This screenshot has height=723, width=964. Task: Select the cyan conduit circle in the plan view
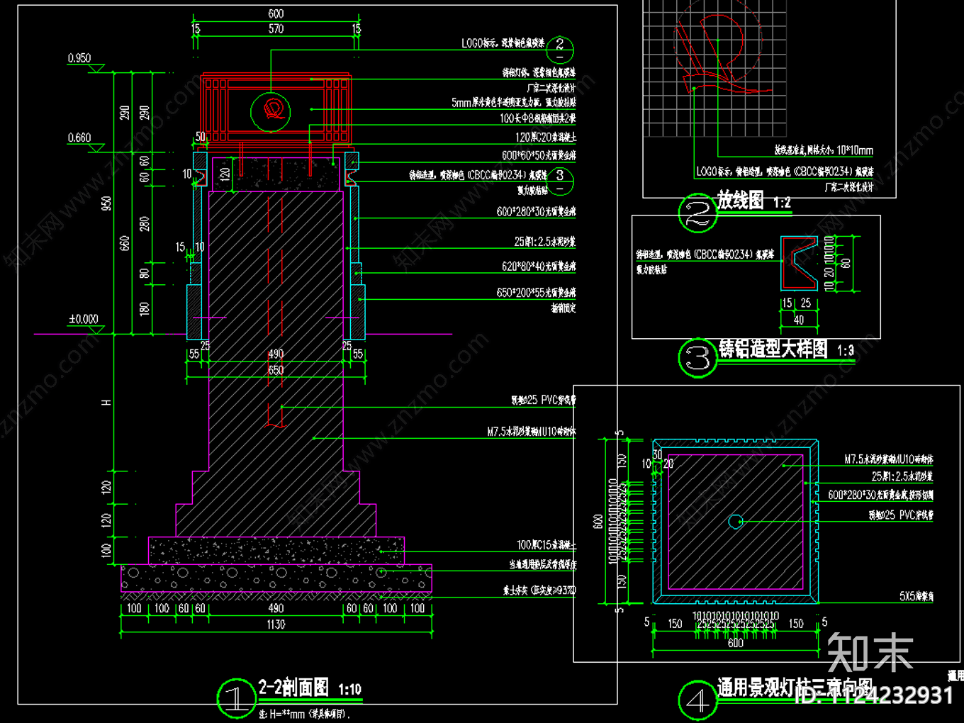(x=736, y=522)
